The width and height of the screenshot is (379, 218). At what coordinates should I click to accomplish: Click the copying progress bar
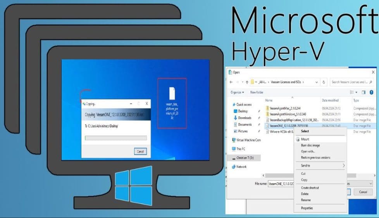116,138
